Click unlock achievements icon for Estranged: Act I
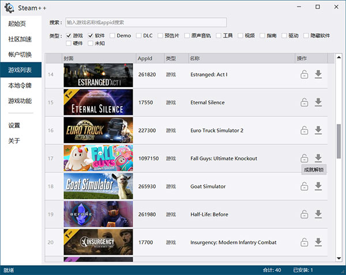Viewport: 346px width, 275px height. click(x=304, y=74)
